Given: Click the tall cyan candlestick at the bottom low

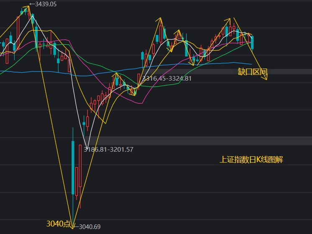Looking at the screenshot, I should coord(73,168).
